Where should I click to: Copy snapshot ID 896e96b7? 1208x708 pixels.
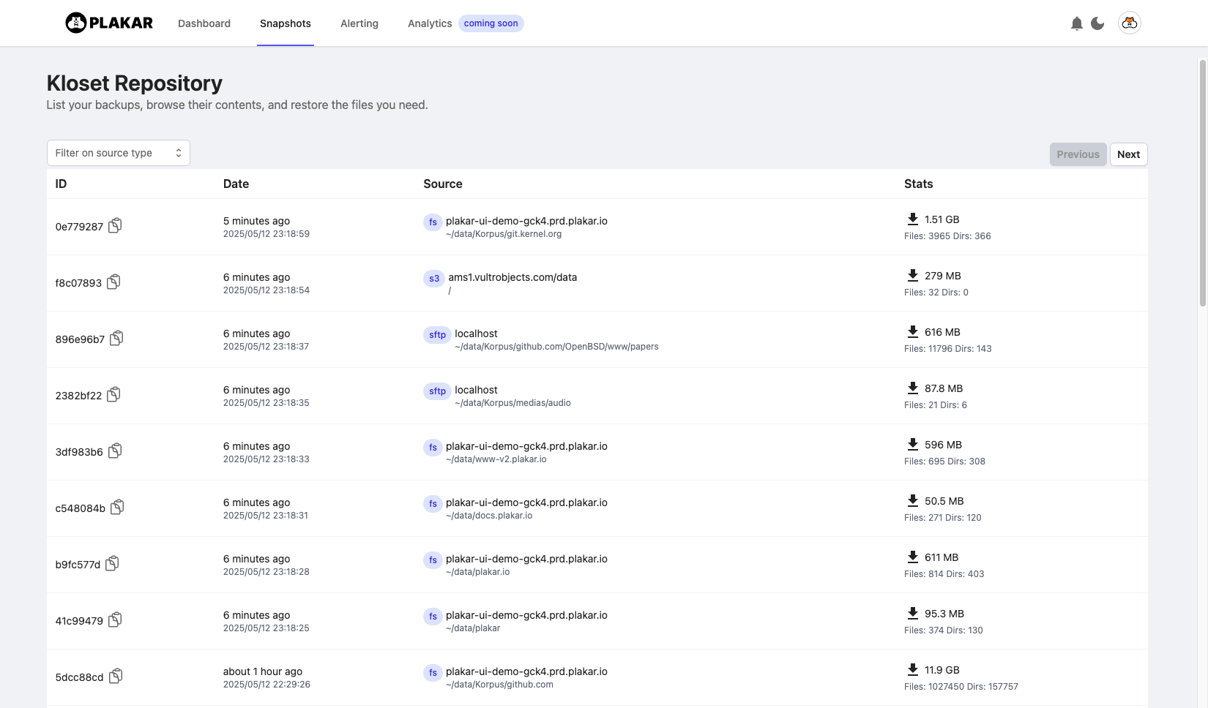[x=116, y=339]
